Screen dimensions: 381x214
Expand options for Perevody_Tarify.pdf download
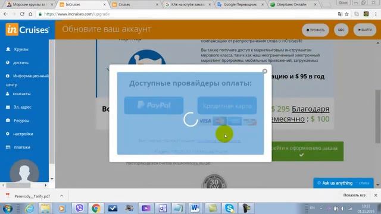pyautogui.click(x=62, y=196)
